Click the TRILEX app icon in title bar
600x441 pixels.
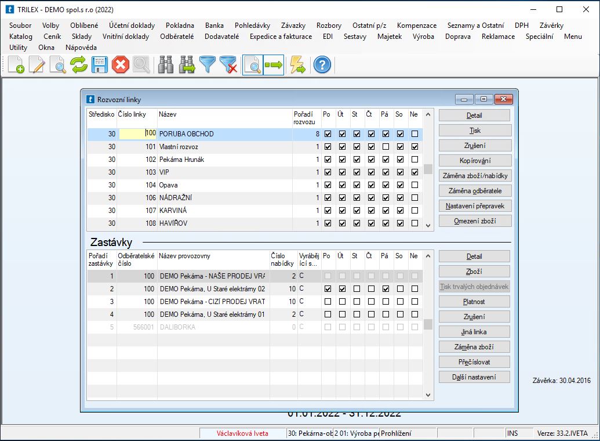pos(10,10)
